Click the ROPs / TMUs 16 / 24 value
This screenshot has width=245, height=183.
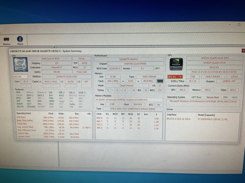point(192,81)
